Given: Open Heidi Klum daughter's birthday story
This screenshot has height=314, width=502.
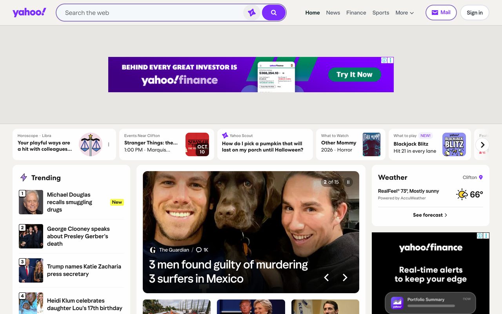Looking at the screenshot, I should point(84,304).
